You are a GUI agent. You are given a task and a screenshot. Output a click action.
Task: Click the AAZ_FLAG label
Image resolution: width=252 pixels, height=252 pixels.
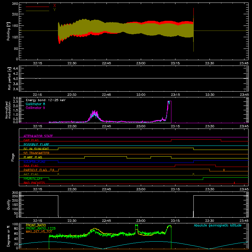[31, 174]
